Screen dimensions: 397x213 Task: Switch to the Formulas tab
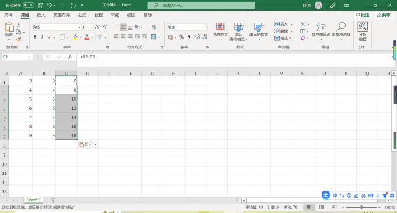point(82,15)
